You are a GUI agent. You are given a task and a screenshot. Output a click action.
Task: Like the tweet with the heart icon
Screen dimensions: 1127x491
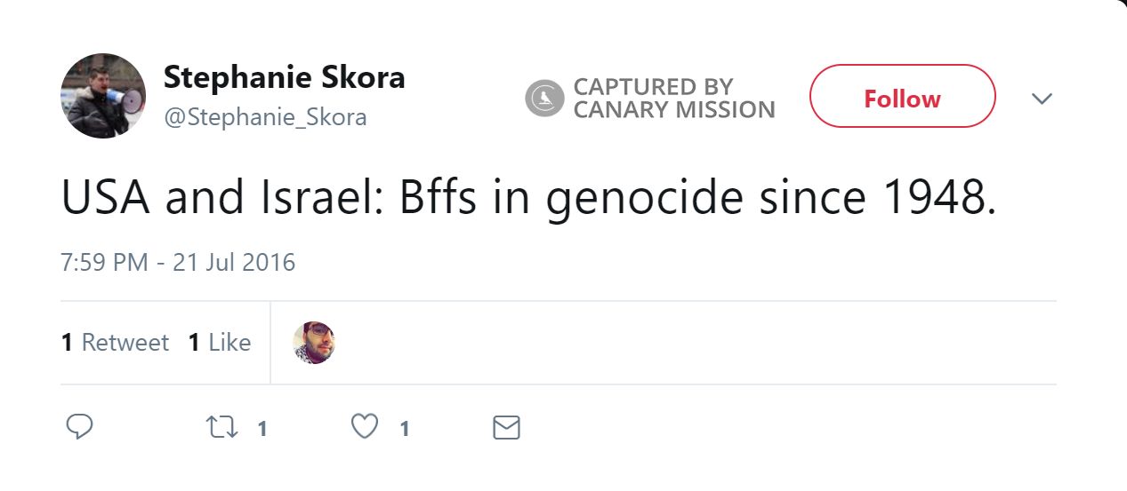(x=365, y=428)
